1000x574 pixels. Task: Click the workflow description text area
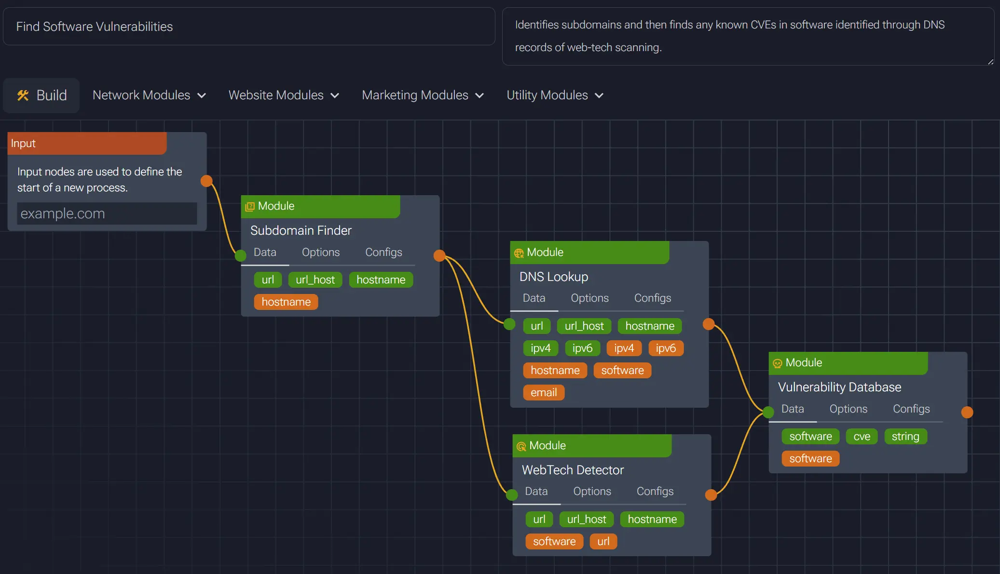pos(748,36)
